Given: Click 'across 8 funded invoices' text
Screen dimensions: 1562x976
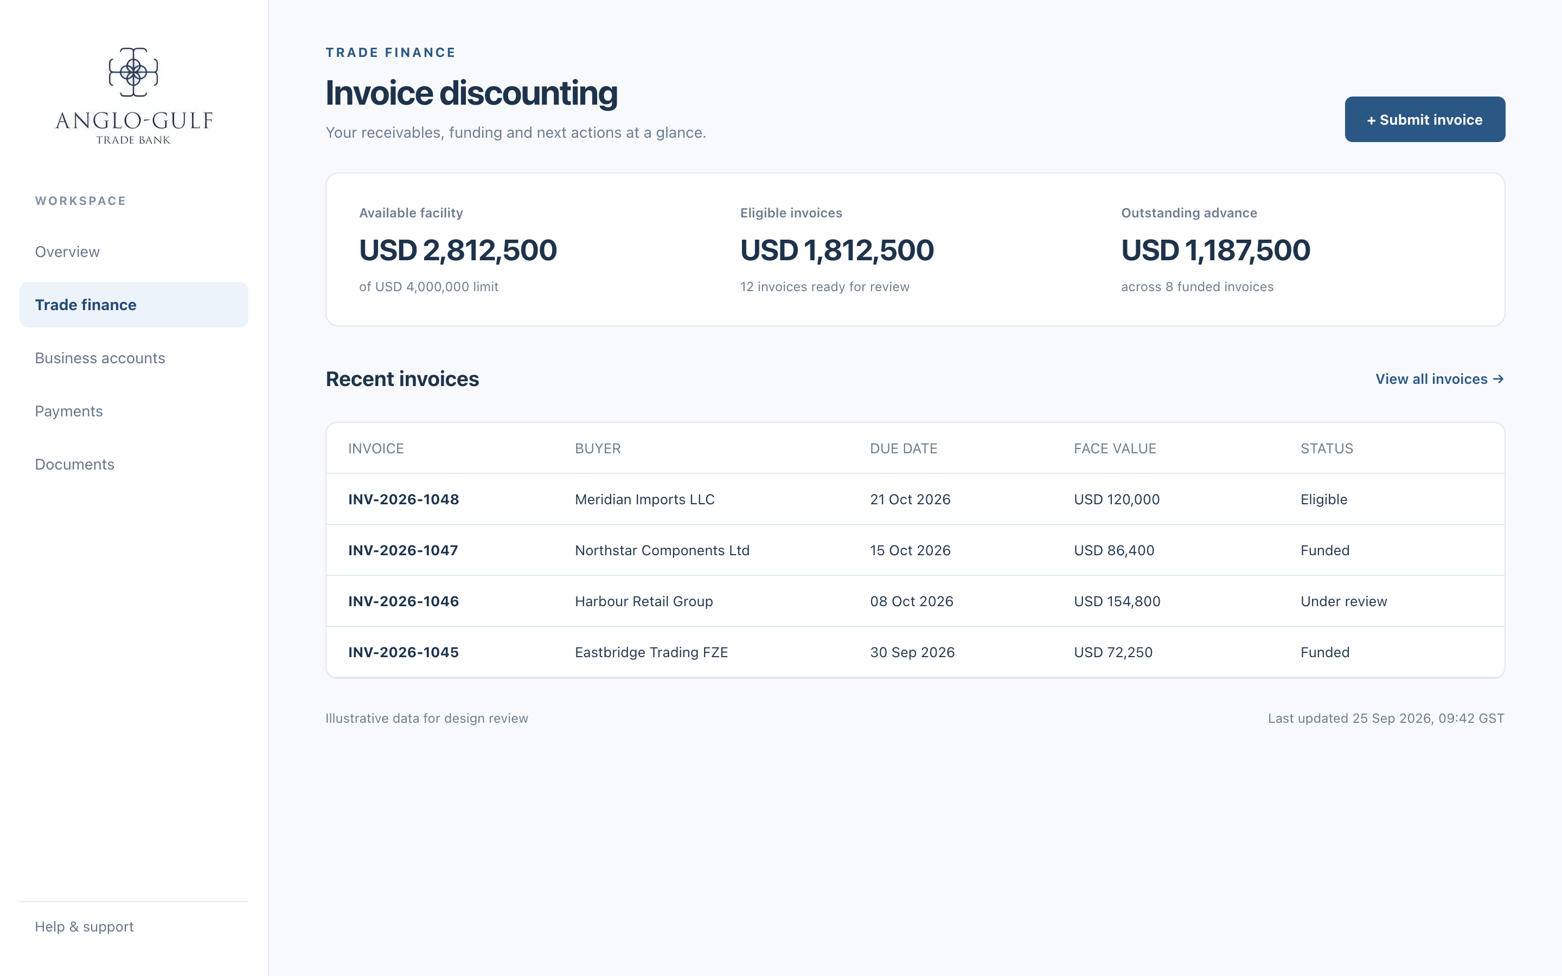Looking at the screenshot, I should [x=1196, y=287].
